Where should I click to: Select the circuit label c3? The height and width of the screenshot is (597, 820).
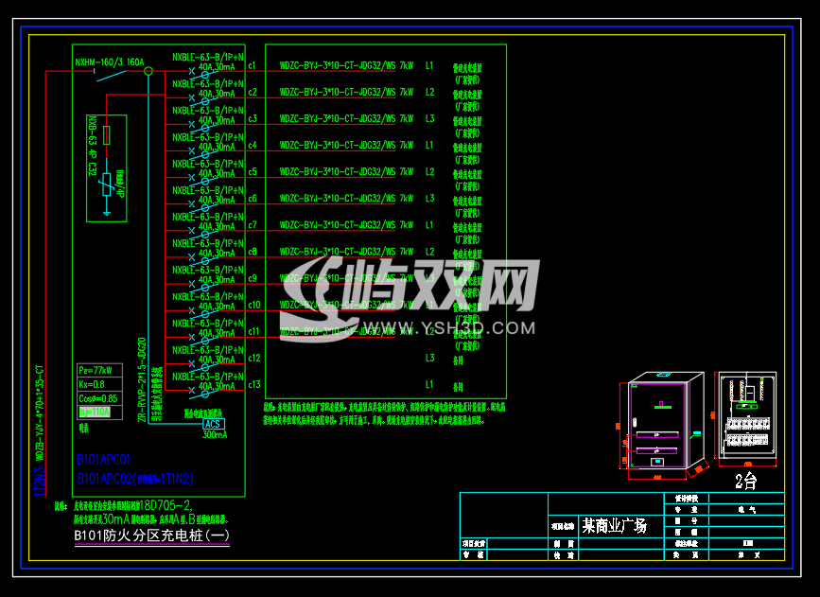click(253, 119)
